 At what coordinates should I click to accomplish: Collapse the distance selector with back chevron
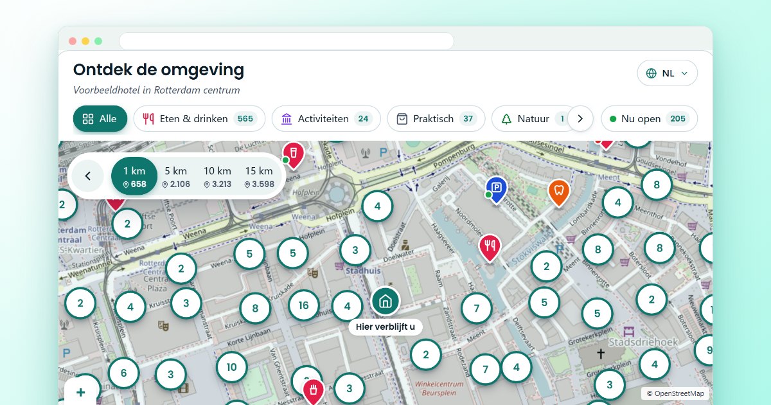[x=88, y=175]
